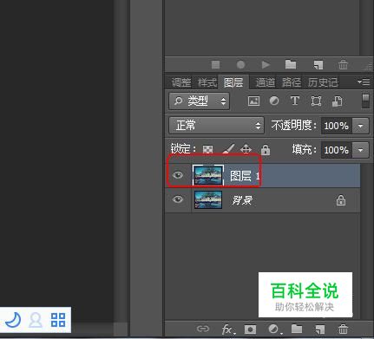The height and width of the screenshot is (339, 374).
Task: Click the 背景 layer thumbnail
Action: [208, 199]
